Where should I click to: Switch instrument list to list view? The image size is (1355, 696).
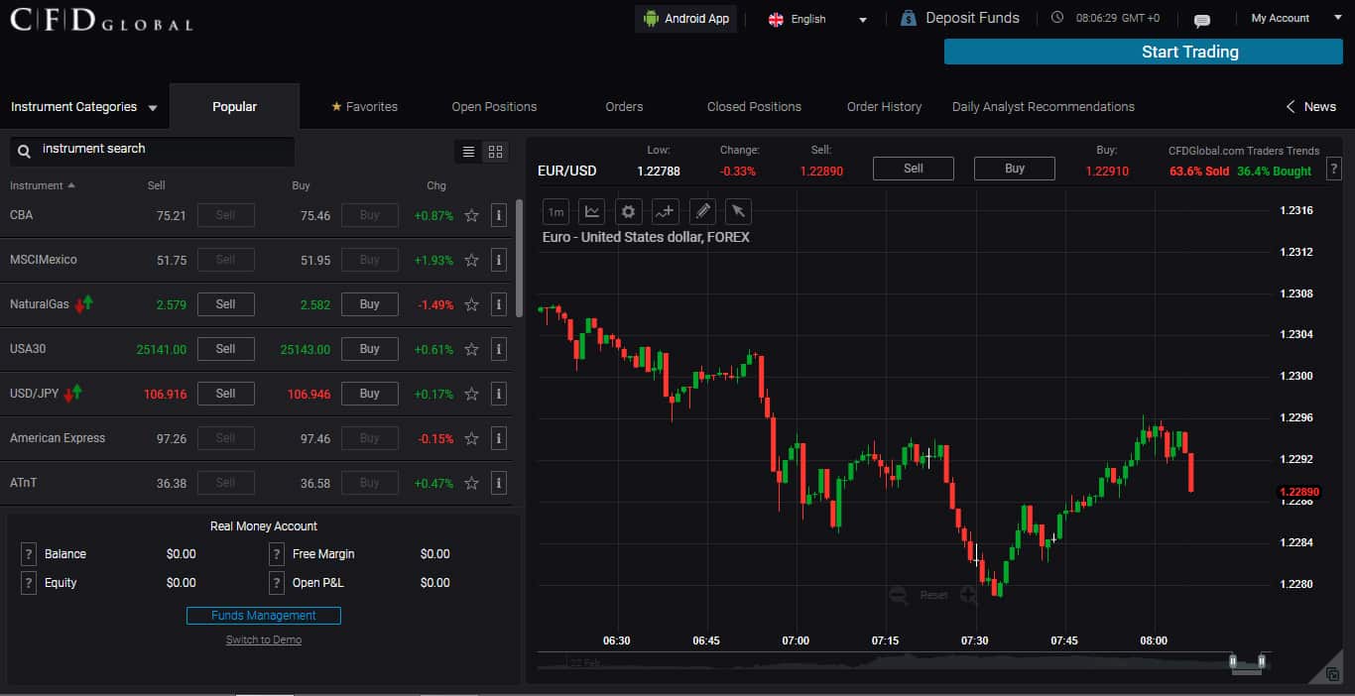click(x=468, y=152)
